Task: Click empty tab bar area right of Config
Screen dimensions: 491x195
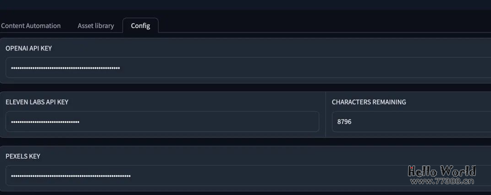Action: click(x=321, y=26)
